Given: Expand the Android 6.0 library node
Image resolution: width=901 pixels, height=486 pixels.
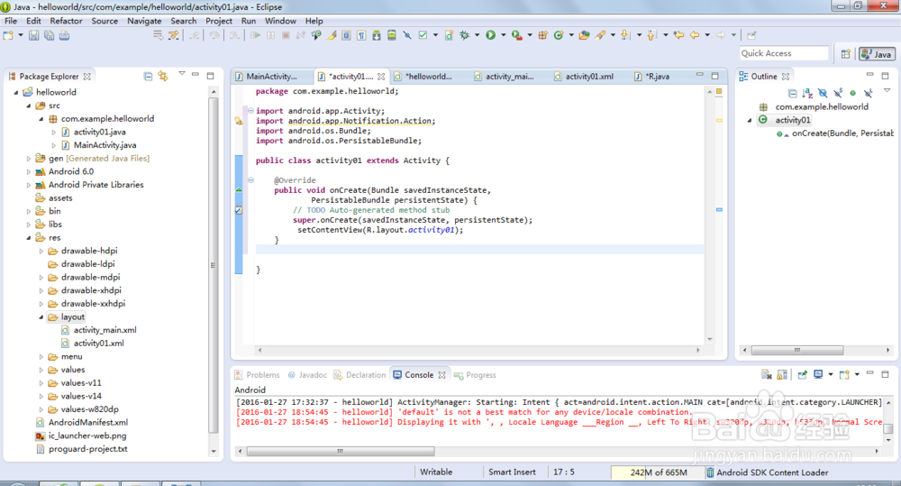Looking at the screenshot, I should point(29,171).
